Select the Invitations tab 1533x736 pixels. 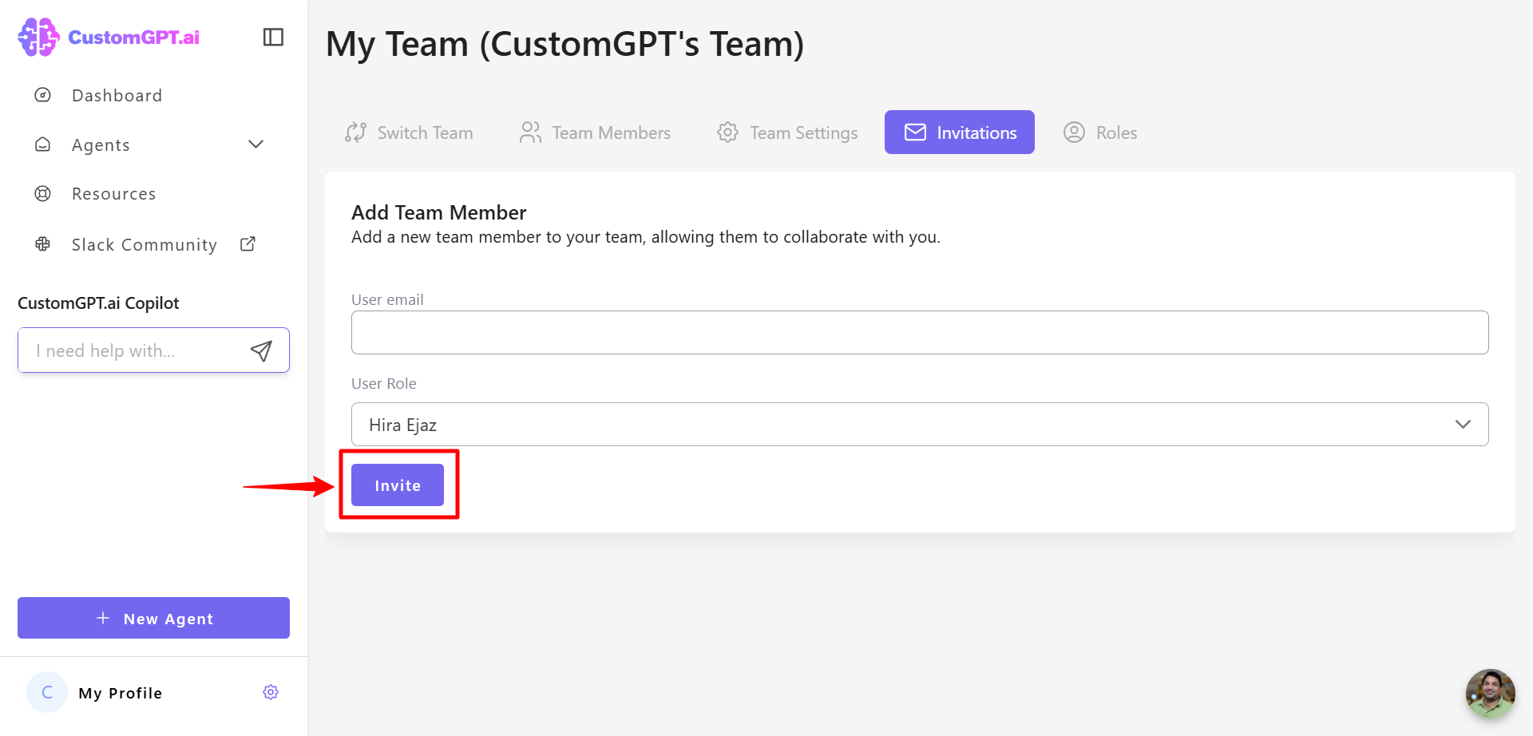960,133
